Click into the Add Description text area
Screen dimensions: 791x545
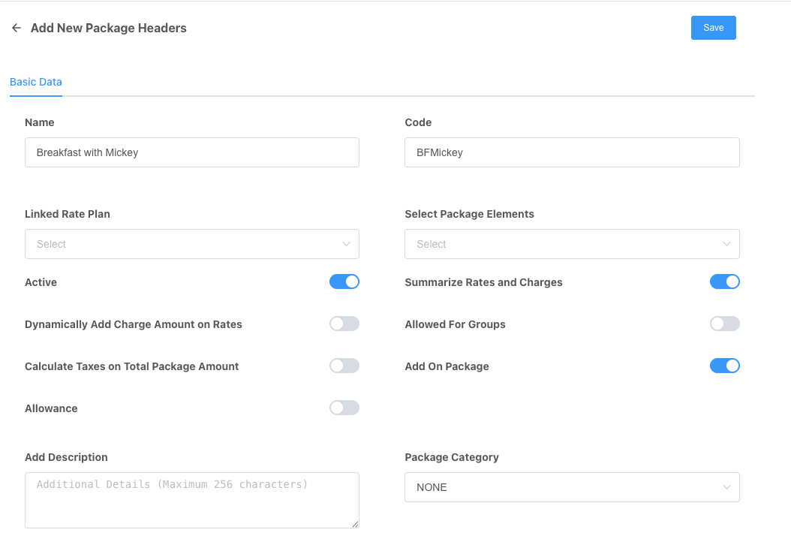(191, 500)
